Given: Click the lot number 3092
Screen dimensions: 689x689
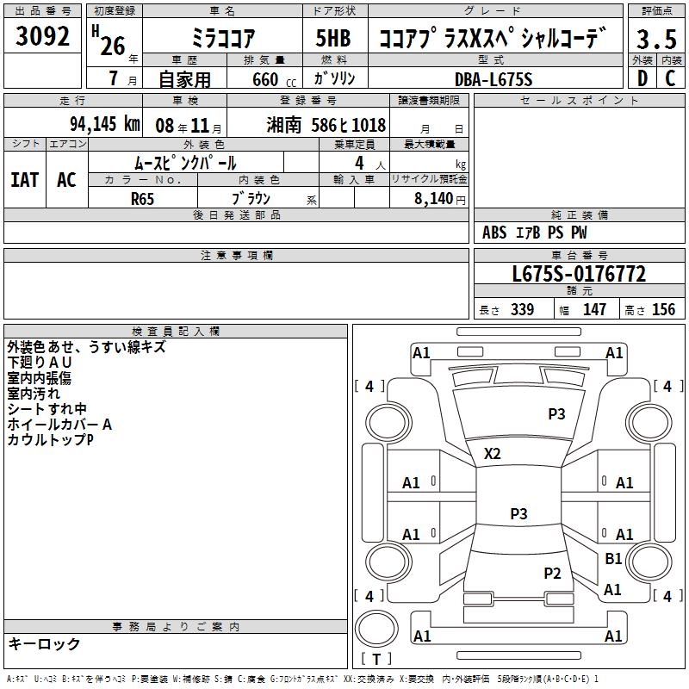Looking at the screenshot, I should 43,38.
